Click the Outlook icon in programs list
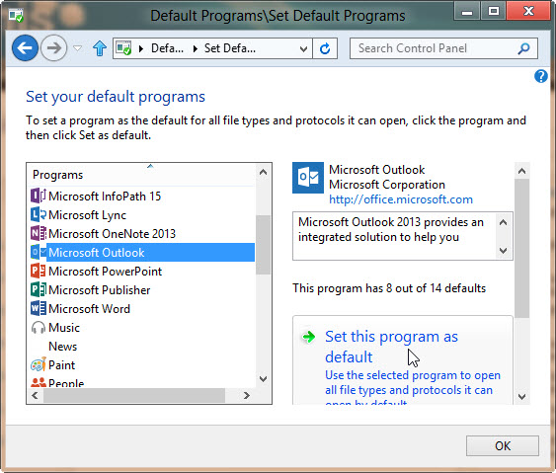Screen dimensions: 556x473 [x=39, y=252]
